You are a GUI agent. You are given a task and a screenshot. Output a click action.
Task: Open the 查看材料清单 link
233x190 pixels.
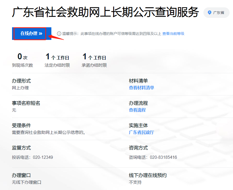(142, 88)
